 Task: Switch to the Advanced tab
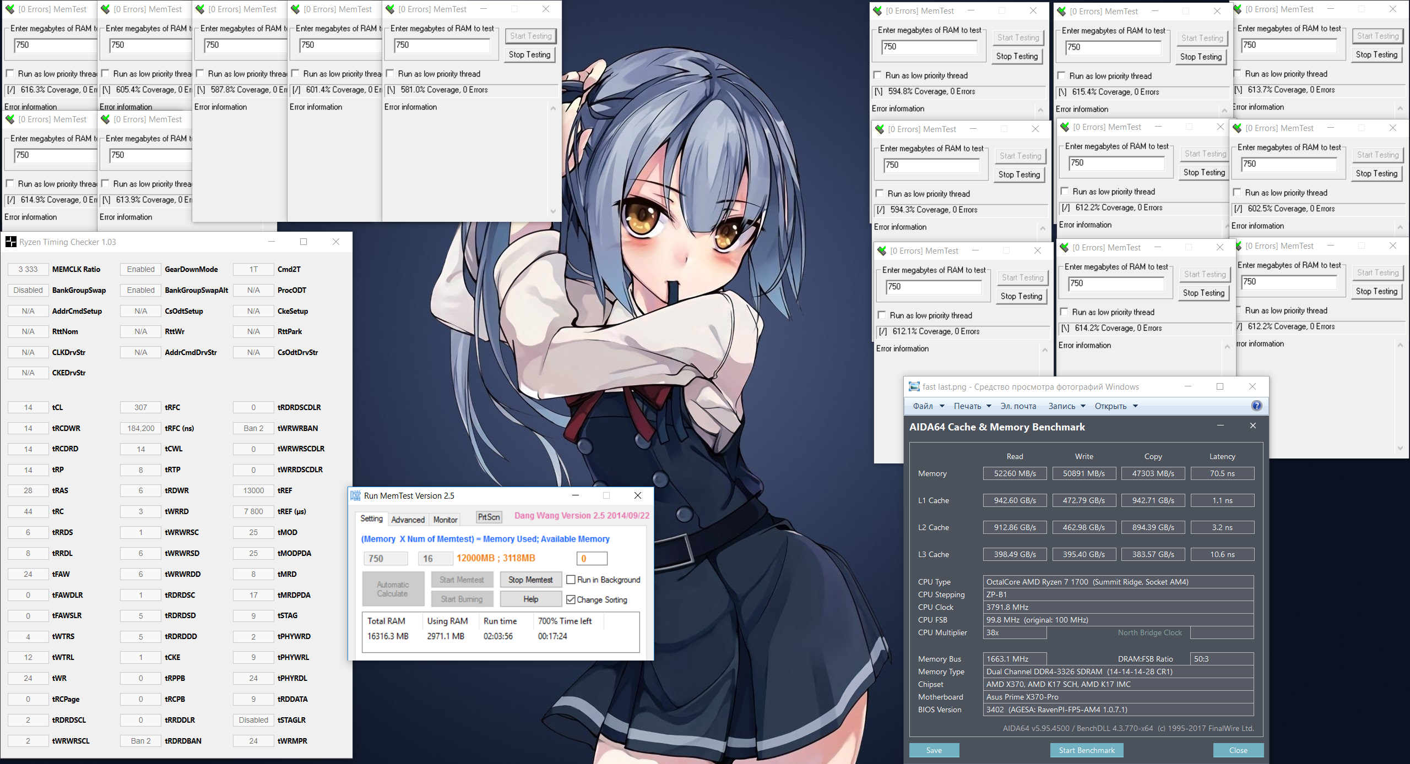(408, 520)
